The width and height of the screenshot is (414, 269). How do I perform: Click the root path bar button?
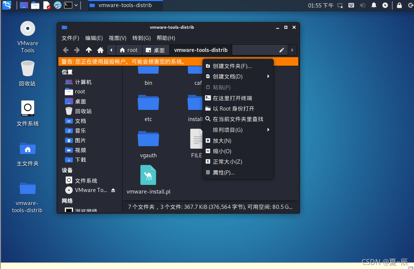[x=129, y=50]
